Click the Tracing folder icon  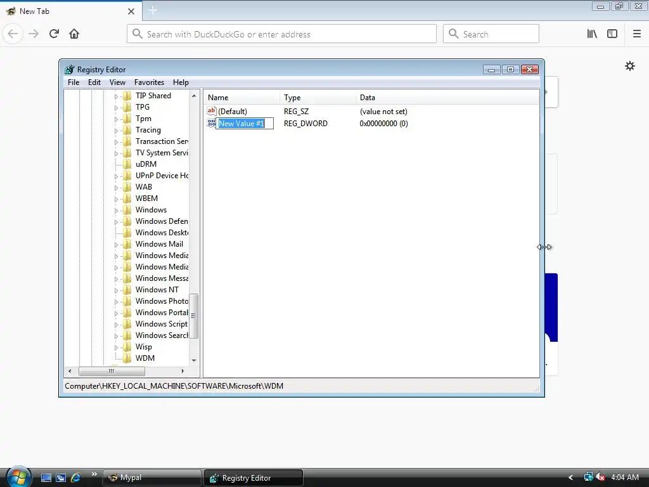[x=127, y=130]
